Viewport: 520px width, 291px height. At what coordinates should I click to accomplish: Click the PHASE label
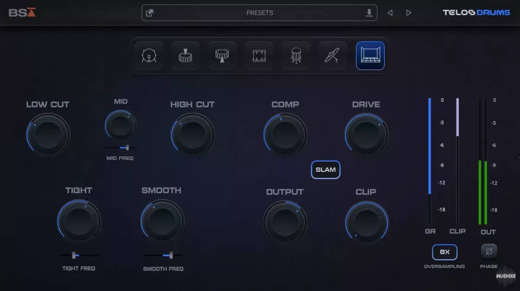[x=489, y=266]
